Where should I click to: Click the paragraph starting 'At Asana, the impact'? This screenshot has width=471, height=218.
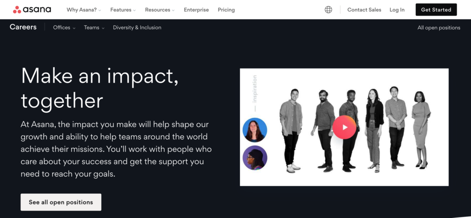click(116, 149)
